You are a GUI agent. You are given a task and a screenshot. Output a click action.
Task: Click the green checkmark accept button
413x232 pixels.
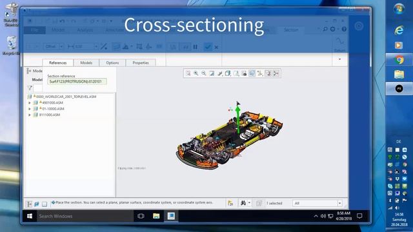point(208,47)
